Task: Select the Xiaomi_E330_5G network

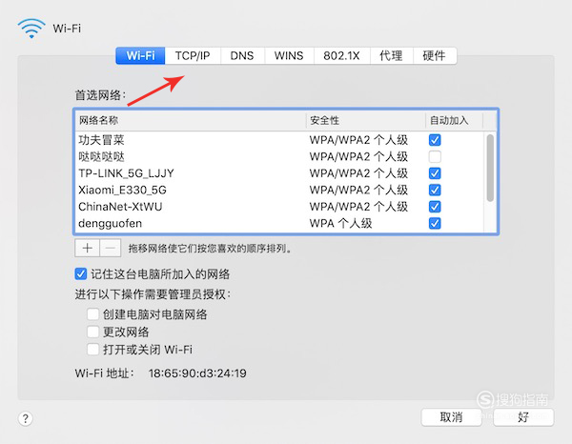Action: pos(279,190)
